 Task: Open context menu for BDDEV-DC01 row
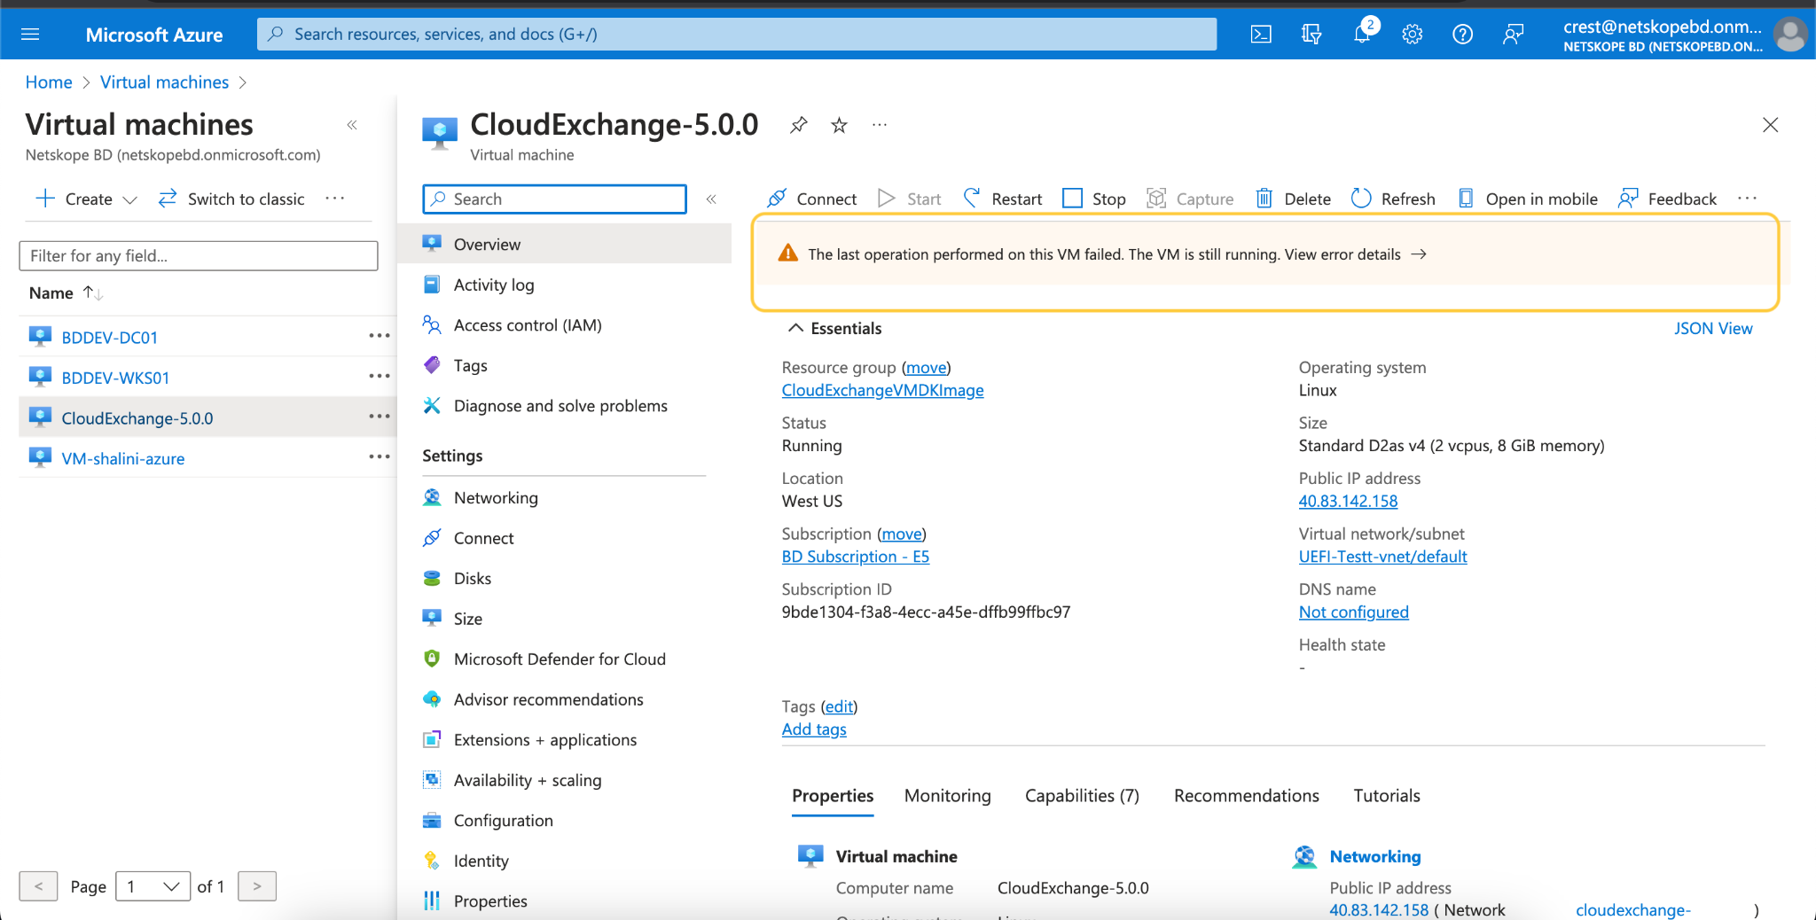(380, 336)
